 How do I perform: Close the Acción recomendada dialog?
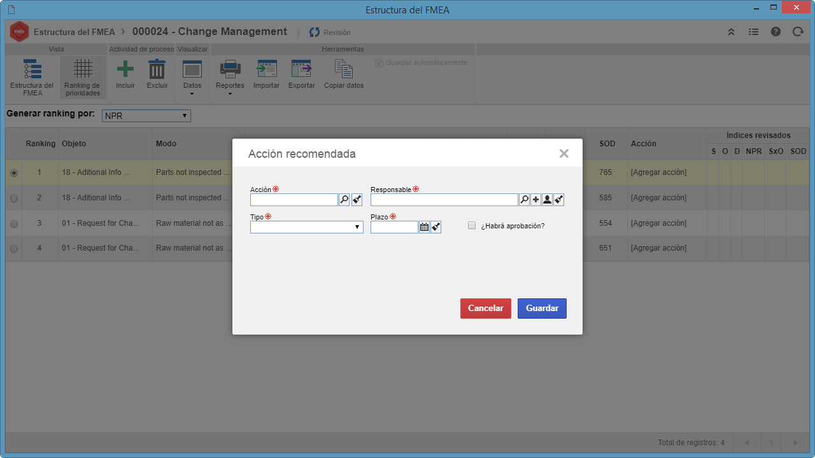563,153
